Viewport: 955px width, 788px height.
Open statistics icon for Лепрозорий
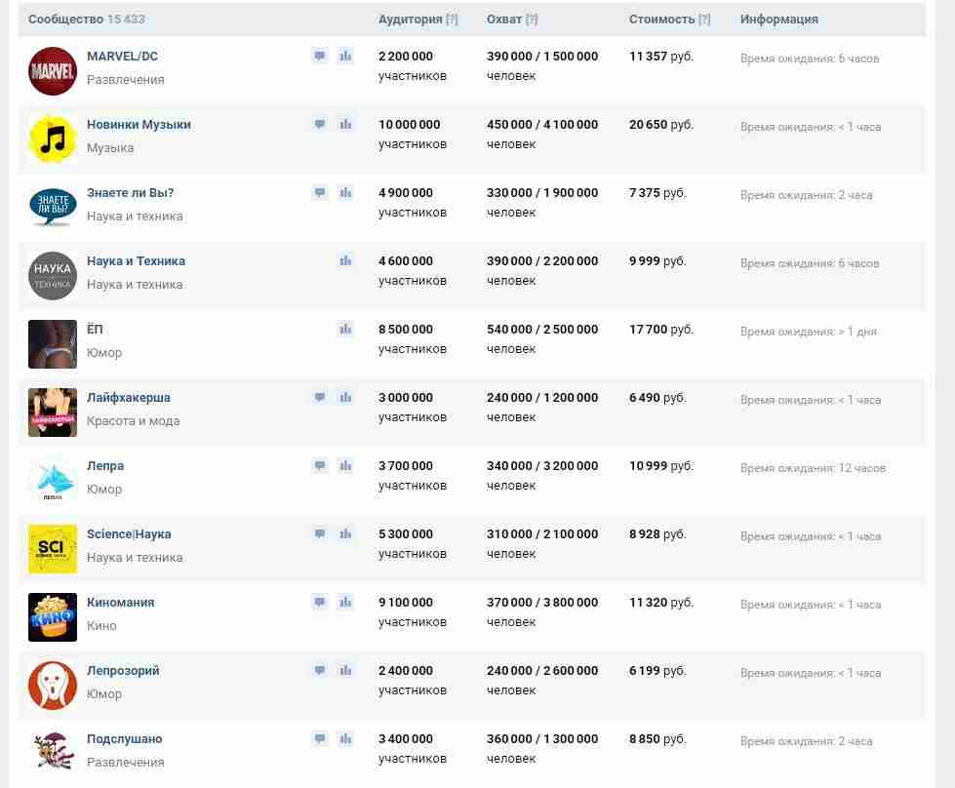tap(345, 670)
